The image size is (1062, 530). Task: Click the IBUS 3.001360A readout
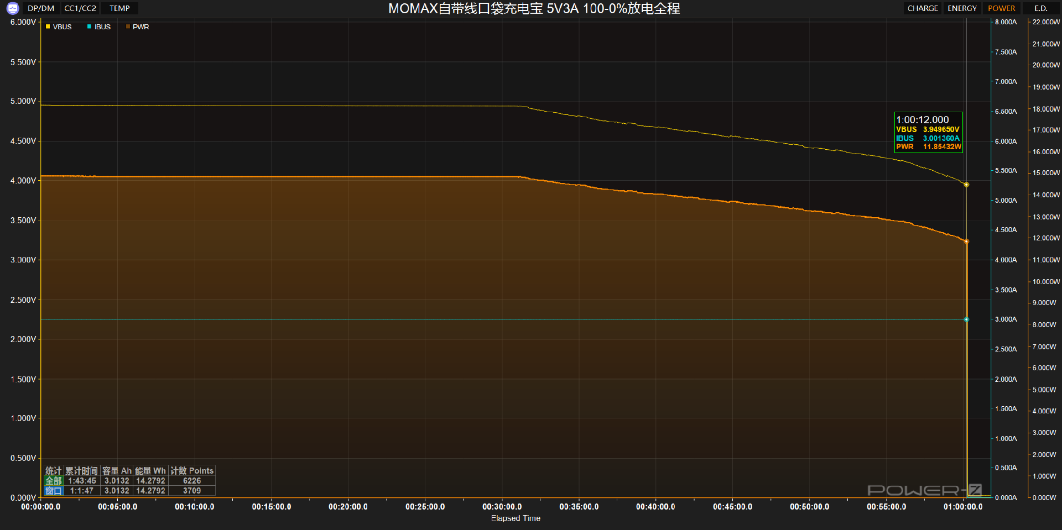[928, 138]
